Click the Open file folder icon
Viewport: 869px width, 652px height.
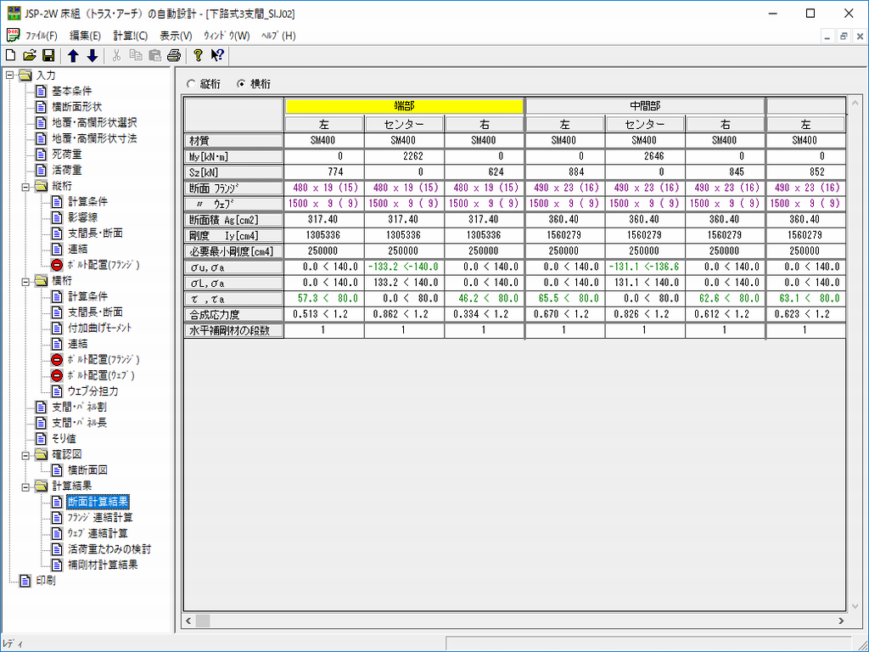[30, 56]
